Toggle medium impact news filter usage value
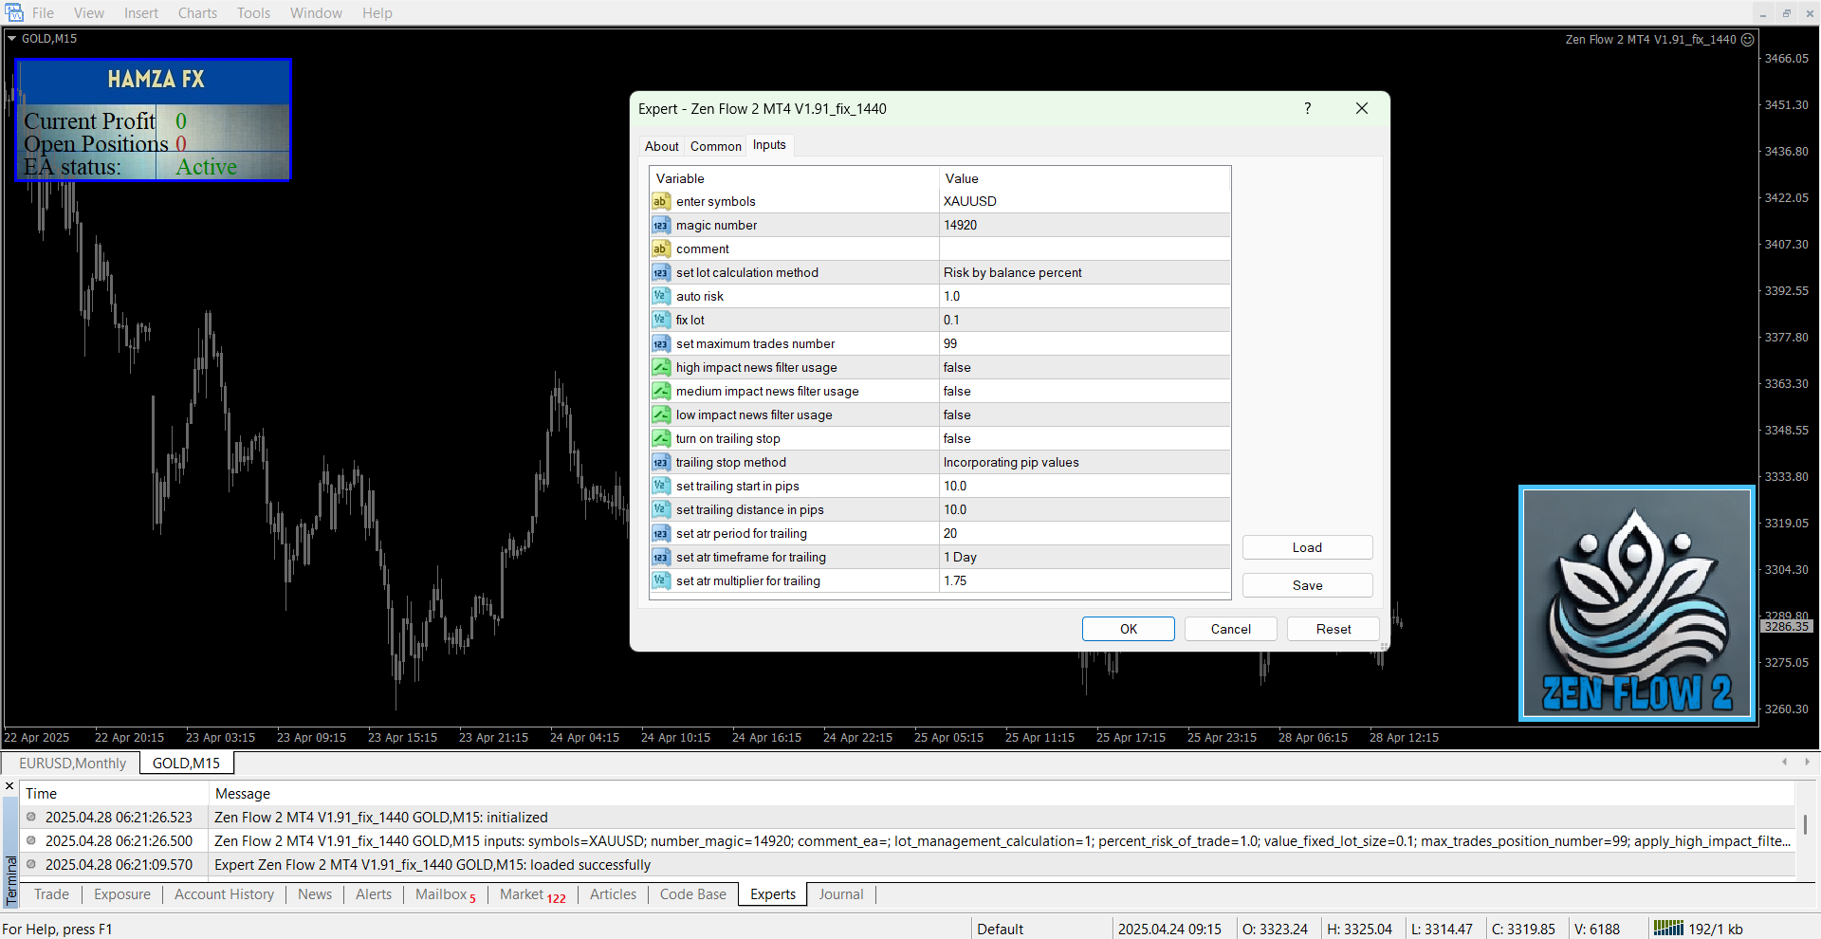The width and height of the screenshot is (1821, 939). (x=1083, y=391)
